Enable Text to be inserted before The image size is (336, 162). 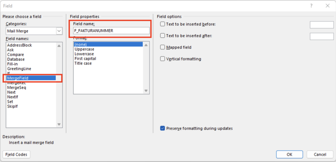162,24
